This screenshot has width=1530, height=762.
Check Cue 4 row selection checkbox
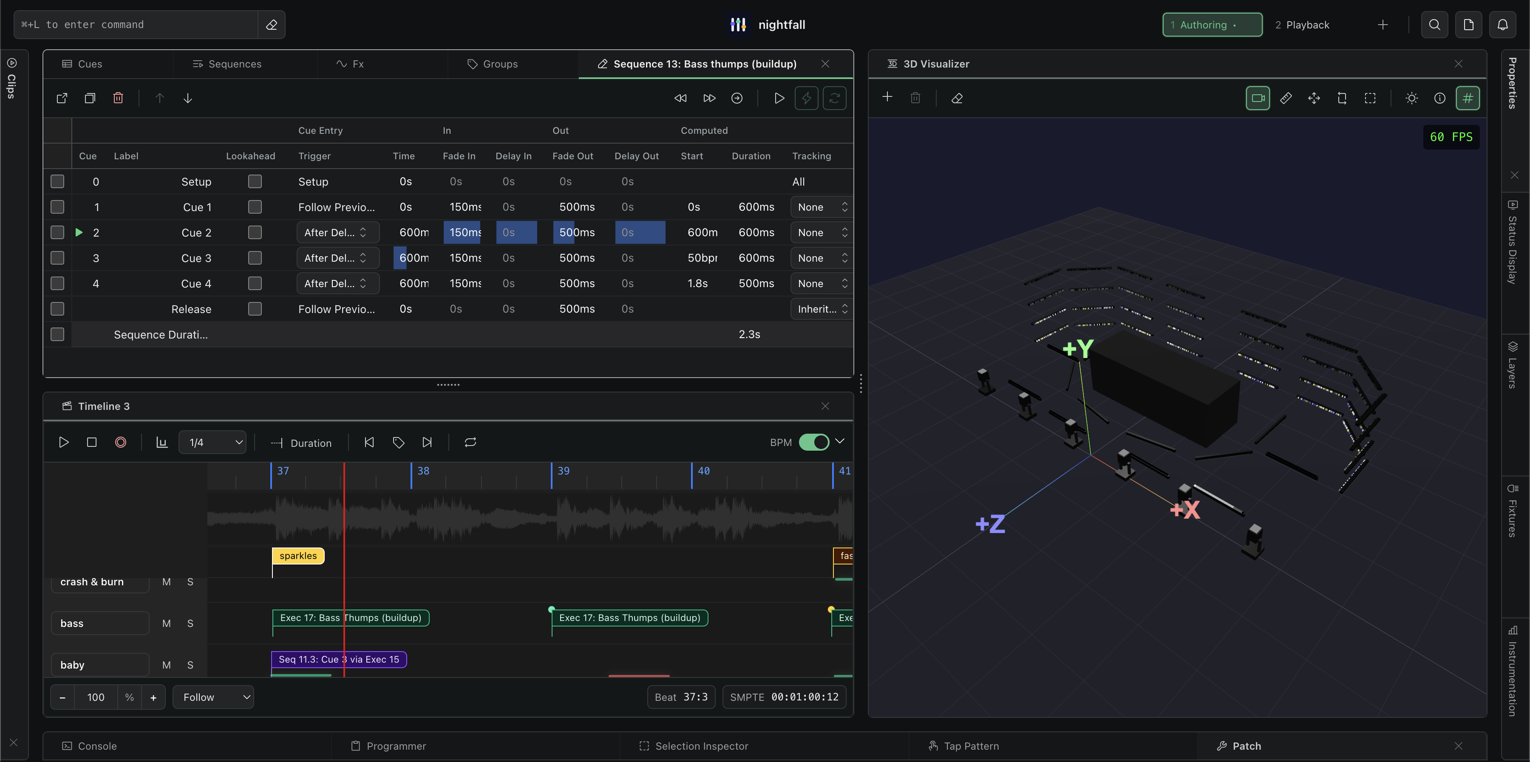57,283
